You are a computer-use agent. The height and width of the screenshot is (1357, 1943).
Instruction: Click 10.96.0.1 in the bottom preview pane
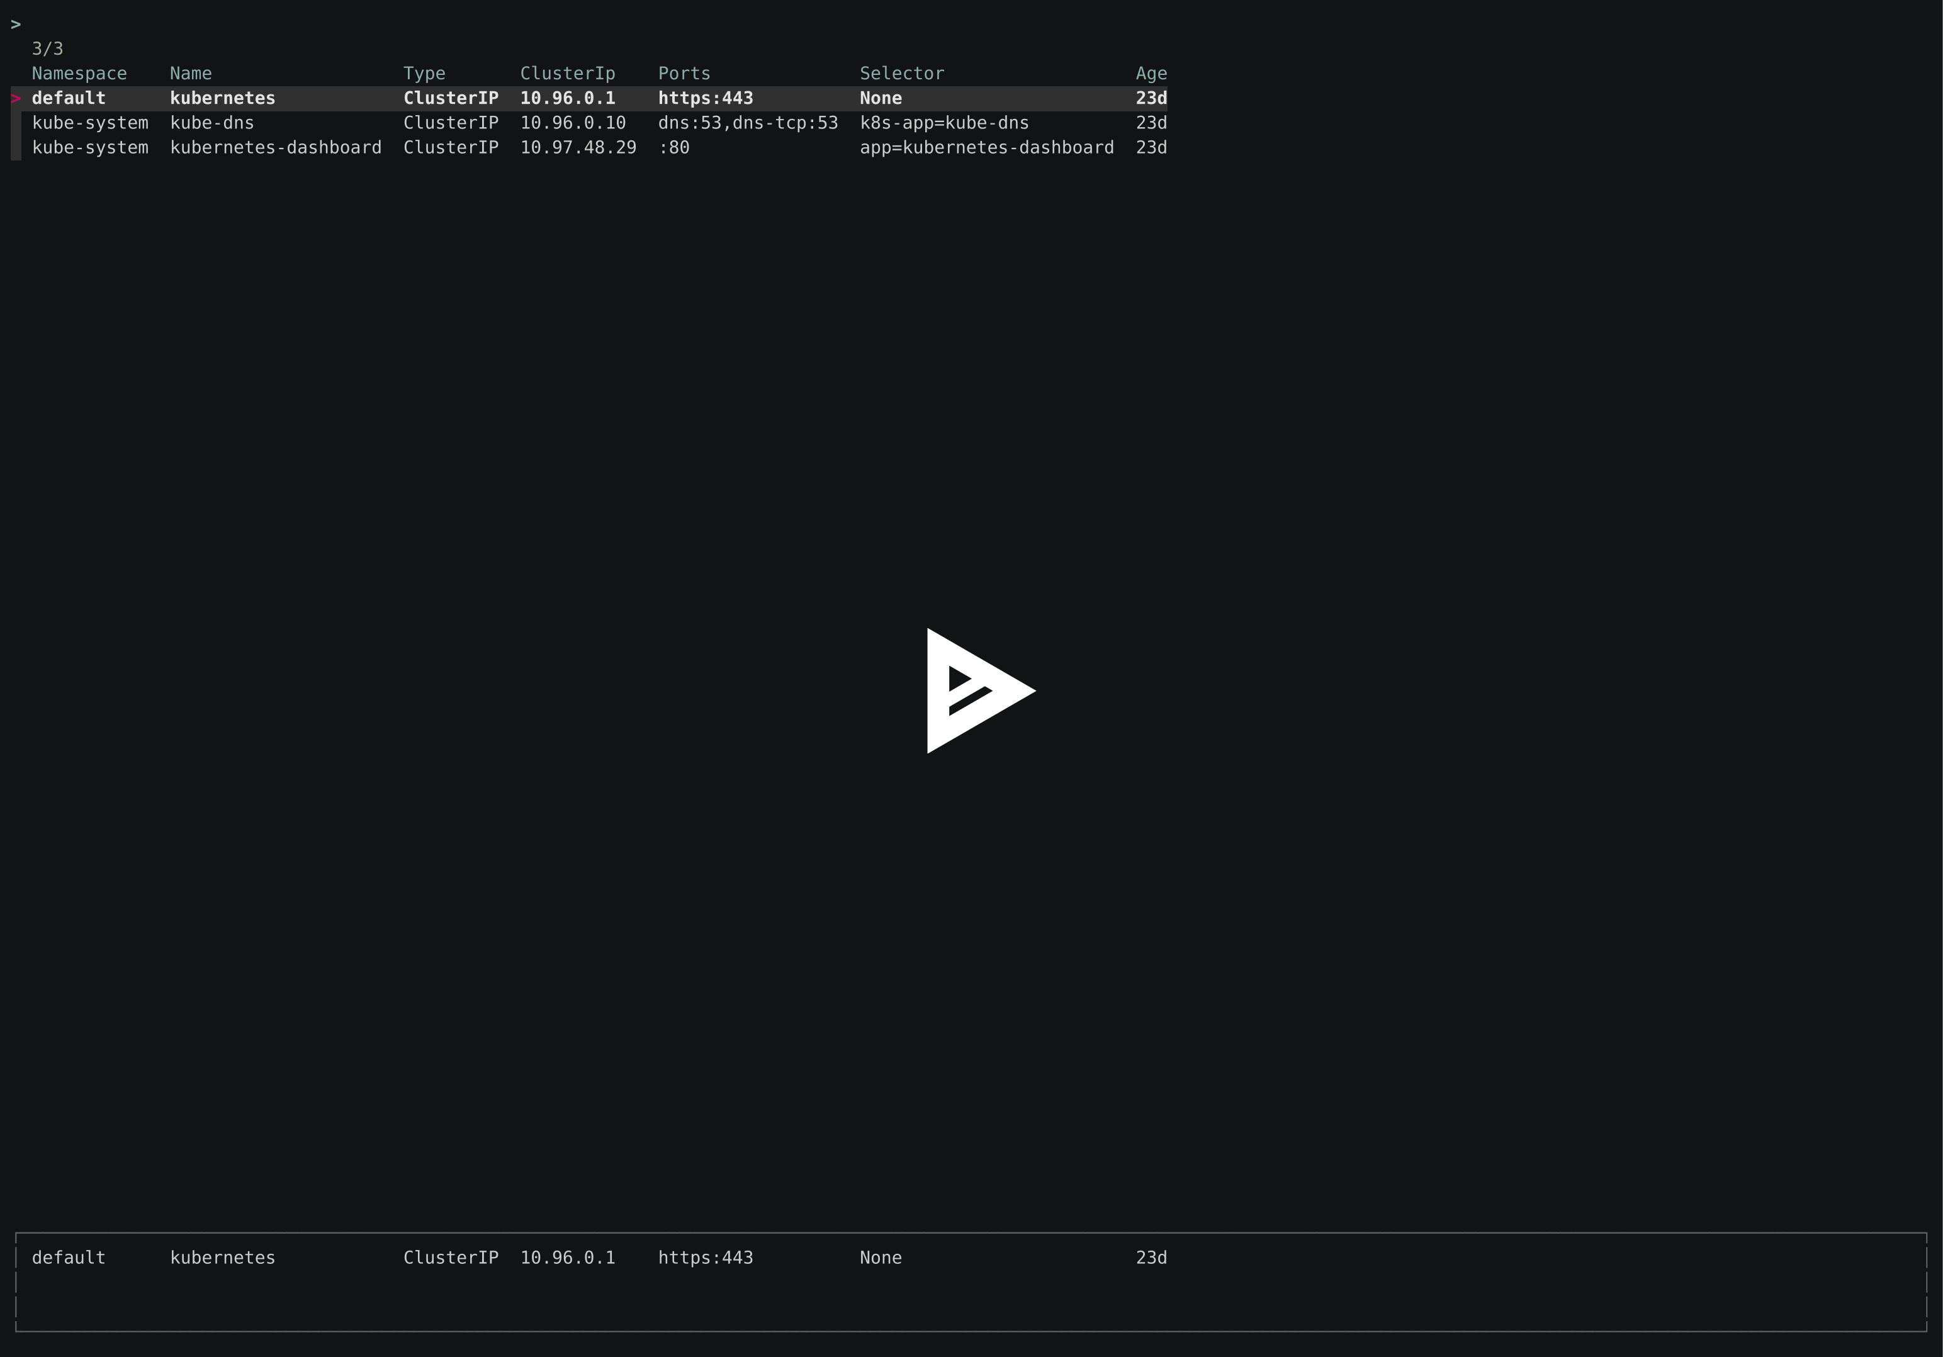click(568, 1257)
